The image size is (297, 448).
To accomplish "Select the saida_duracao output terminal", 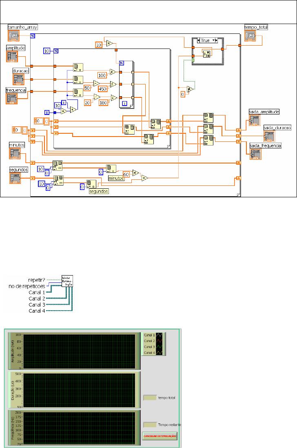I will pyautogui.click(x=269, y=136).
